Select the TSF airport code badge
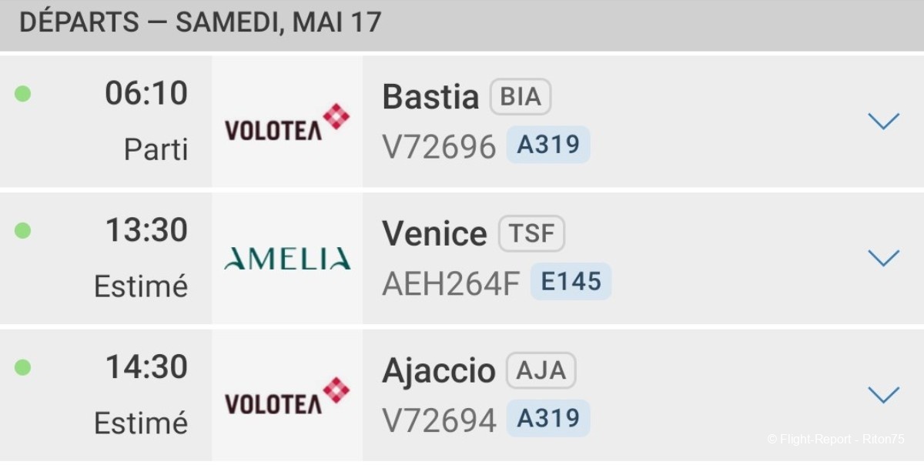The width and height of the screenshot is (924, 465). tap(531, 234)
